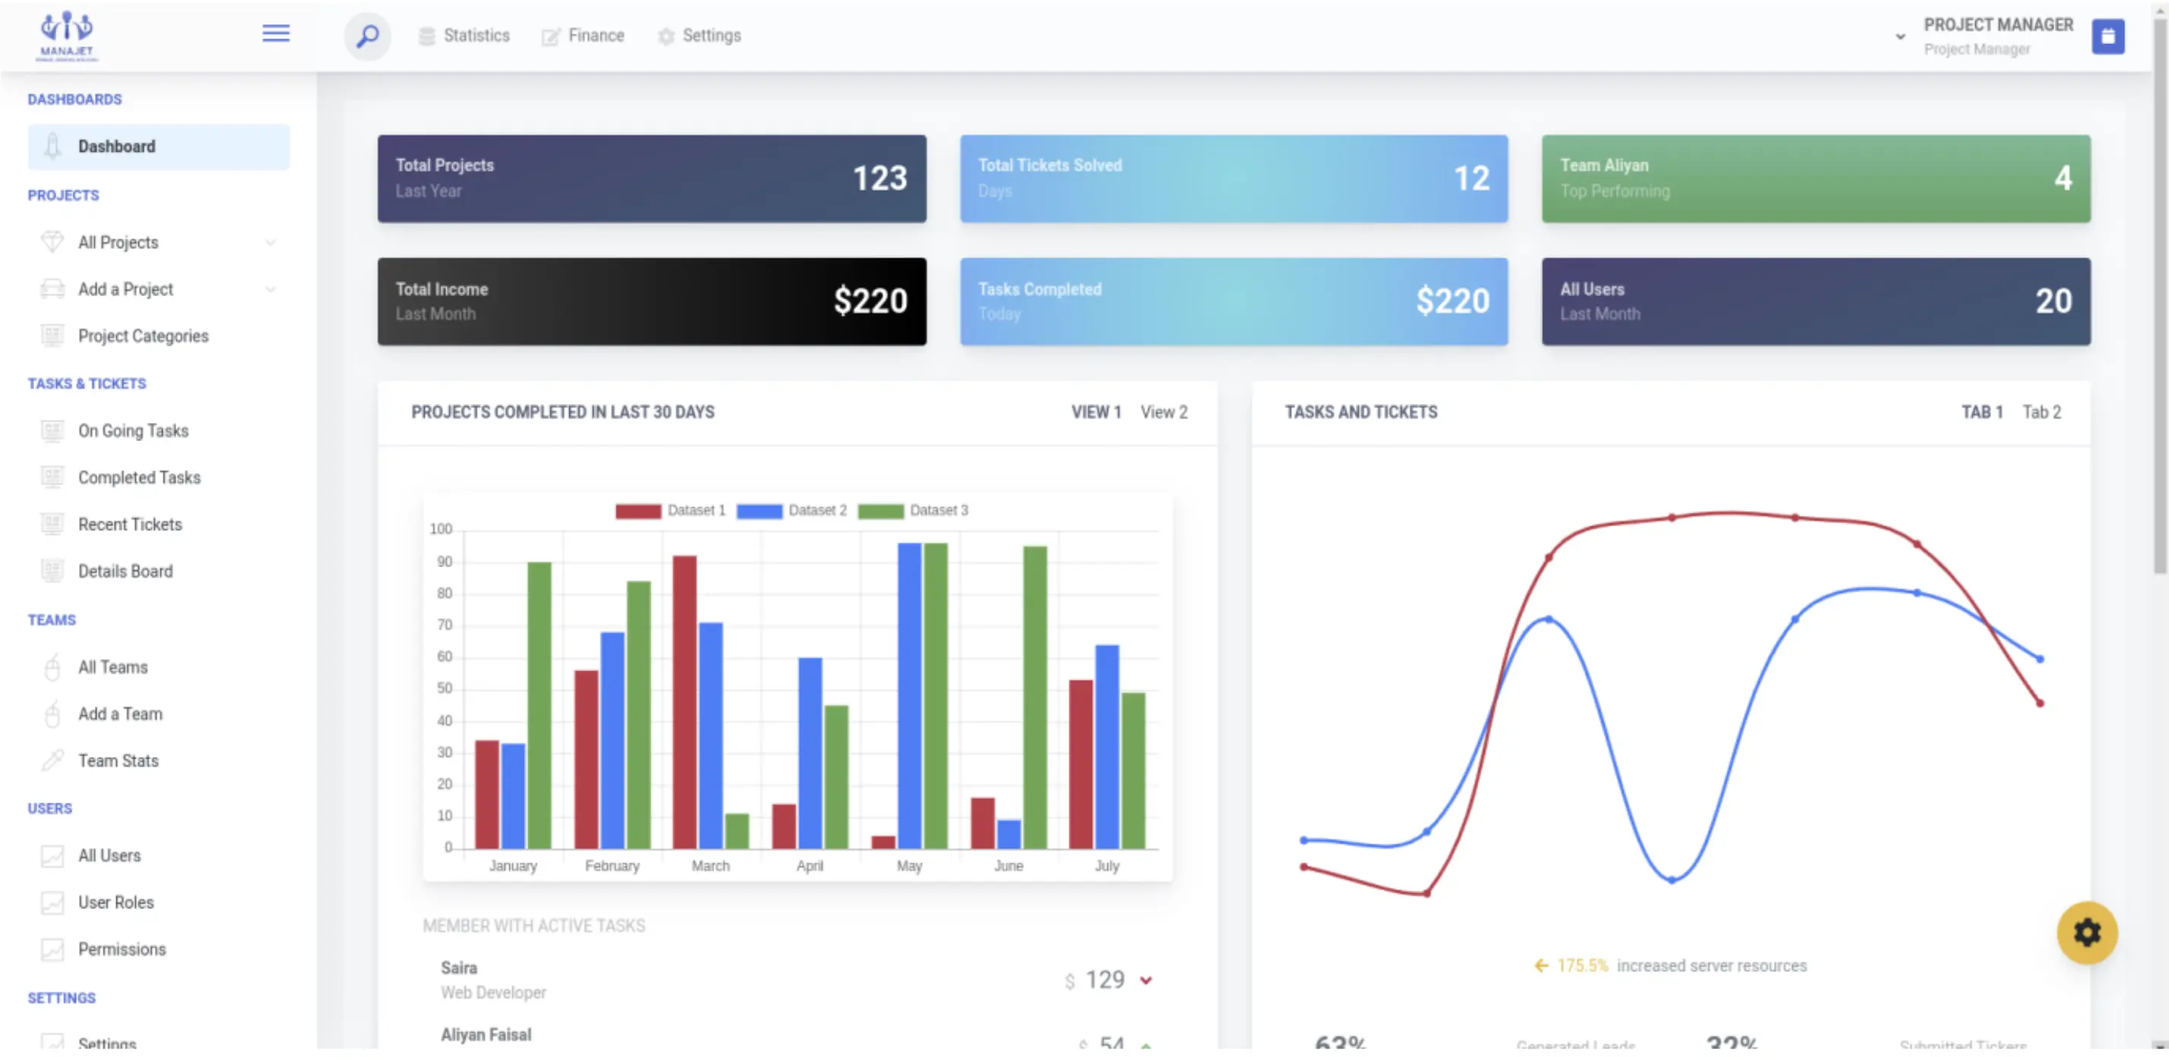
Task: Click the diamond icon beside All Projects
Action: (x=52, y=242)
